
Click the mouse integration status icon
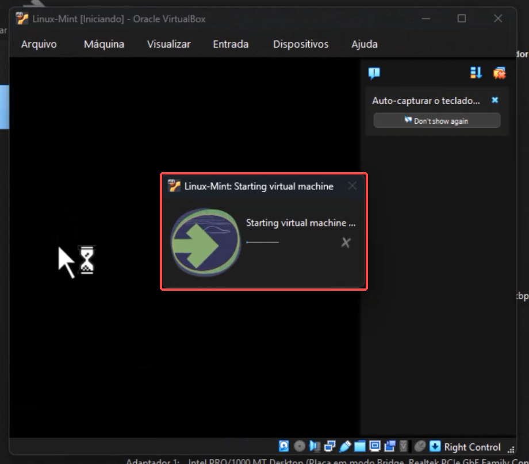pos(420,446)
